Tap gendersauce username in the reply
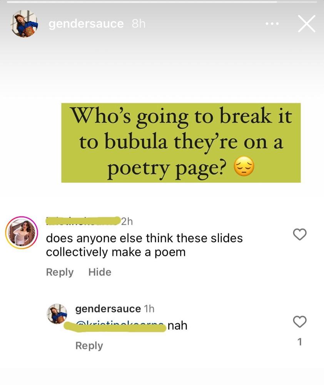Image resolution: width=324 pixels, height=385 pixels. (x=108, y=309)
